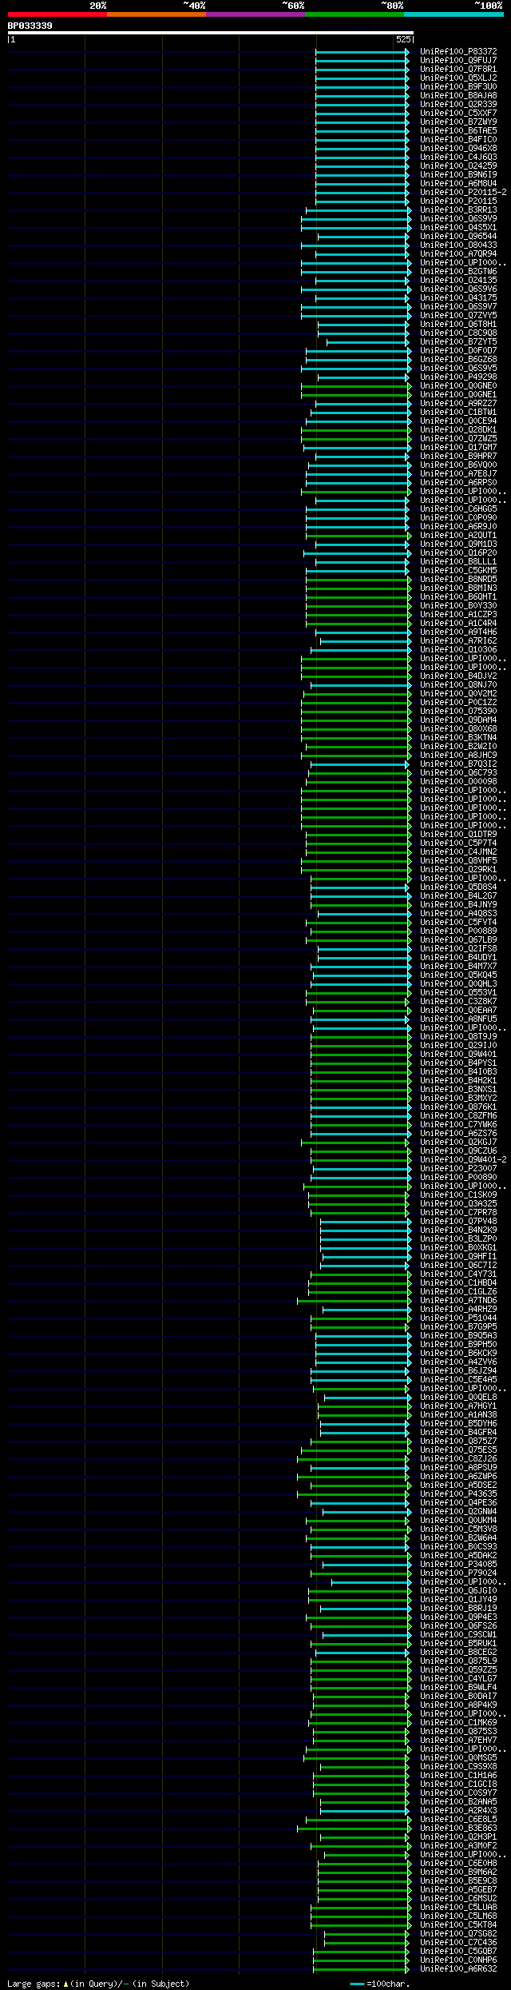Select hit label UniRef100_Q946X8
This screenshot has width=511, height=1990.
click(458, 148)
